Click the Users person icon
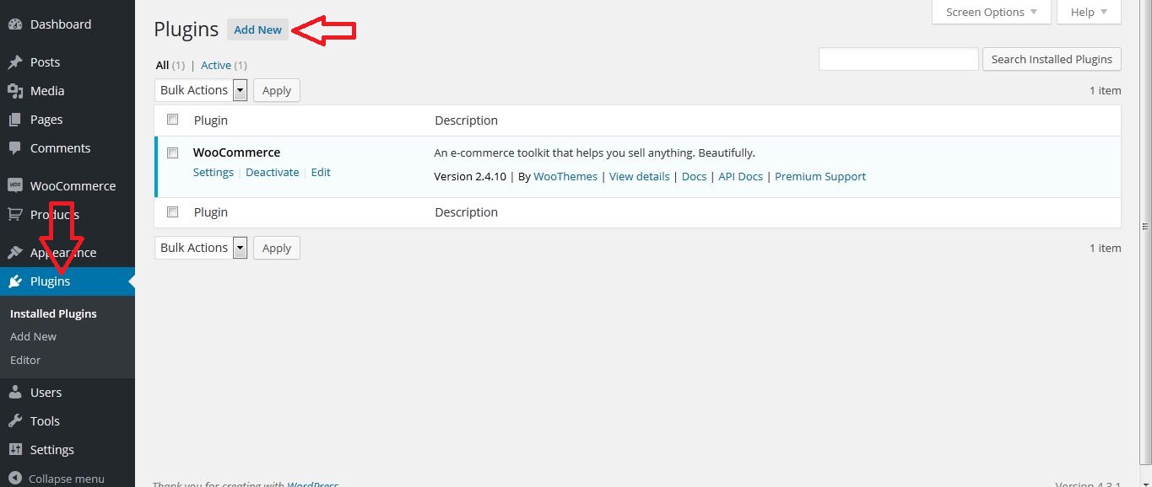The image size is (1152, 487). click(14, 393)
